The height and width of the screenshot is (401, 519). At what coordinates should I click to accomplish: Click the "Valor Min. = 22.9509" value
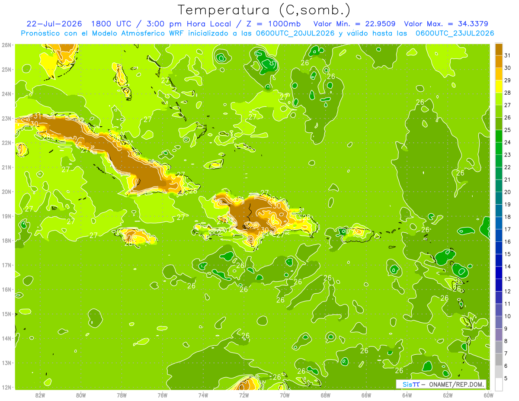[355, 24]
